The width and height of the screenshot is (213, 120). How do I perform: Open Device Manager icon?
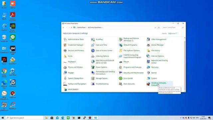(148, 45)
